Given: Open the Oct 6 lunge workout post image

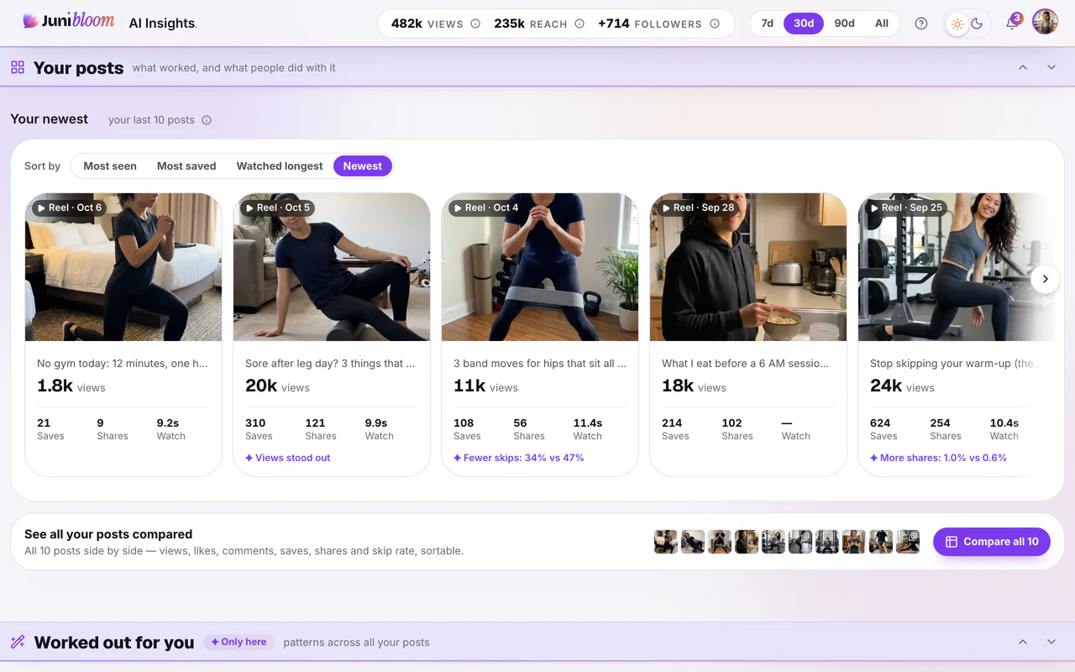Looking at the screenshot, I should pos(123,267).
